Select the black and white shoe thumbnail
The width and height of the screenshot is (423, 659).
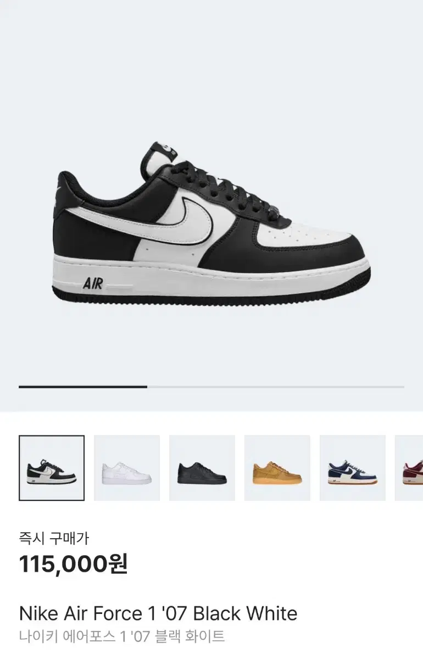pos(52,468)
